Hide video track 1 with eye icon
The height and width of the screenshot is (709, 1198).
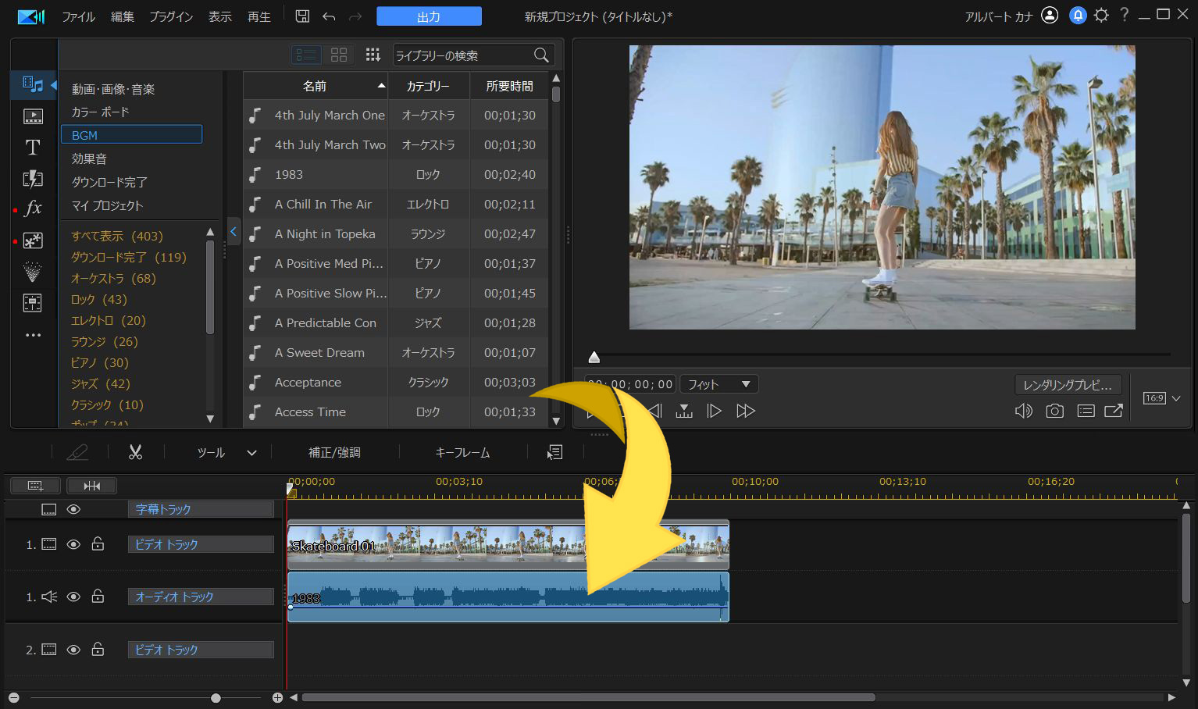coord(73,544)
